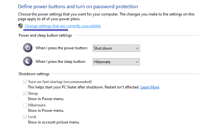Click 'Turn on fast startup (recommended)' label text
The height and width of the screenshot is (132, 214).
coord(60,82)
